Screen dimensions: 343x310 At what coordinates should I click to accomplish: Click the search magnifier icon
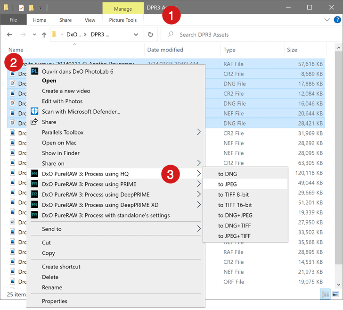click(x=171, y=34)
